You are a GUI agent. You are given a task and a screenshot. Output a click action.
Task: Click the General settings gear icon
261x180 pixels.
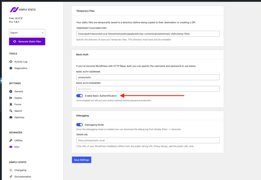click(x=11, y=92)
